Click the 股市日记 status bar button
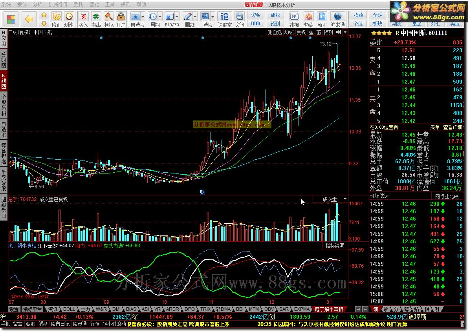469x332 pixels. coord(60,324)
